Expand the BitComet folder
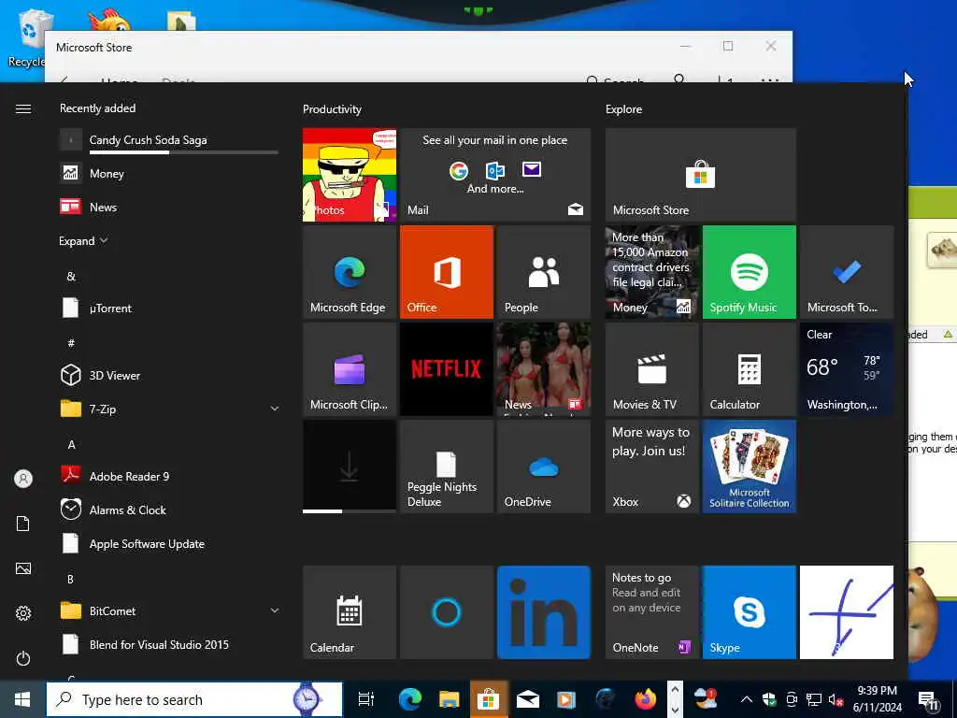 coord(275,610)
